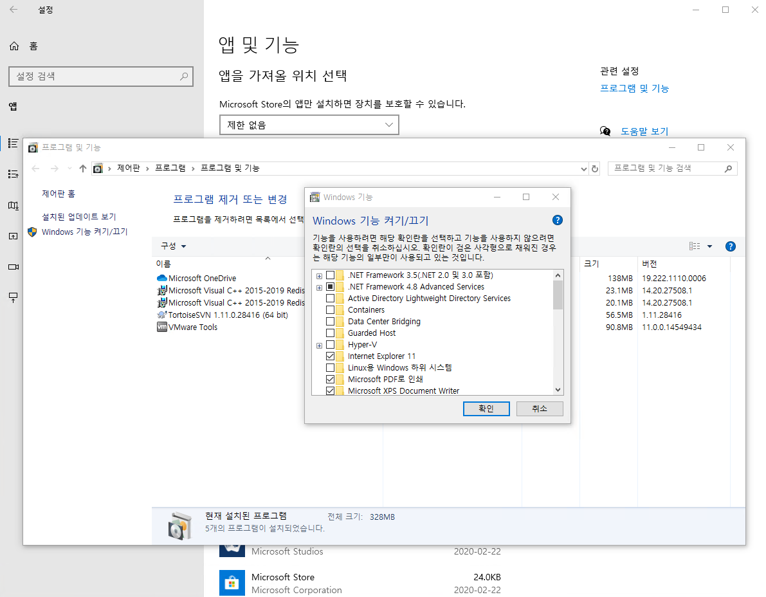Screen dimensions: 766x597
Task: Open 설치된 업데이트 보기 link
Action: coord(78,216)
